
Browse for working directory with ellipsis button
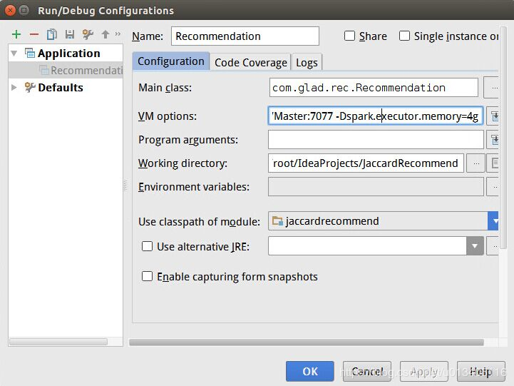(476, 163)
